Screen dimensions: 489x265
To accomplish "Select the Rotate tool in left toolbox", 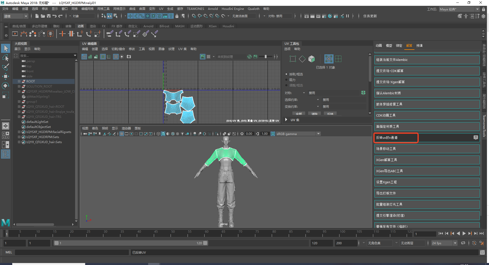I will tap(5, 86).
